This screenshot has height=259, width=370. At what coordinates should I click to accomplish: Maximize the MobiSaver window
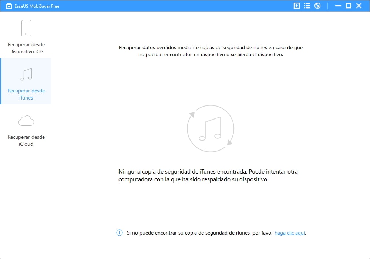pyautogui.click(x=349, y=6)
